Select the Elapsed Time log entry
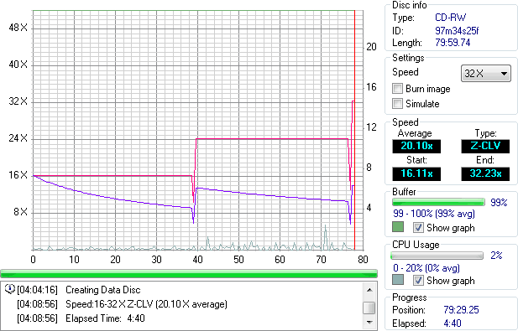The image size is (518, 331). (x=81, y=318)
